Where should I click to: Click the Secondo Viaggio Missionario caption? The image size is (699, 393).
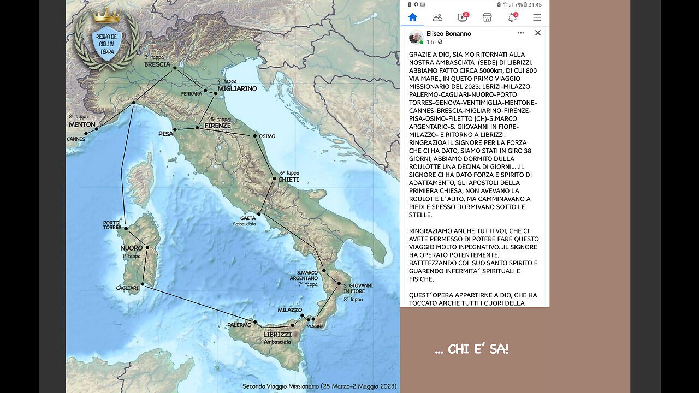pyautogui.click(x=319, y=386)
